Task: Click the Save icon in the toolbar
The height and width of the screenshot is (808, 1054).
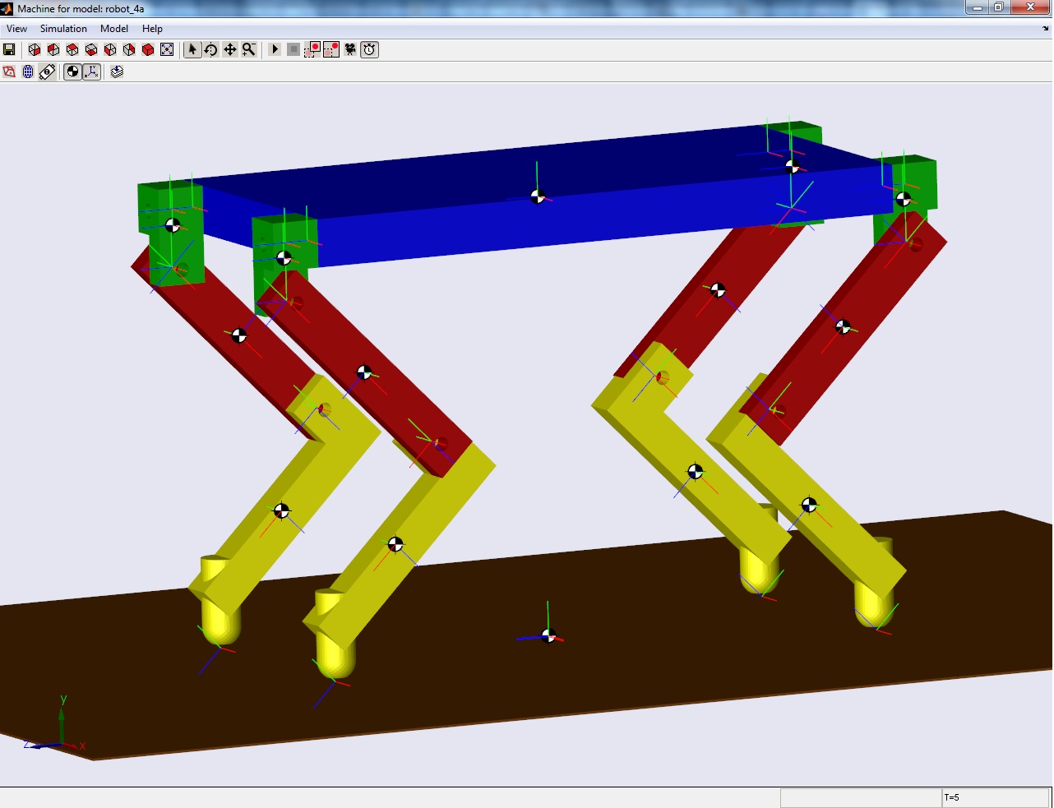Action: pyautogui.click(x=10, y=49)
